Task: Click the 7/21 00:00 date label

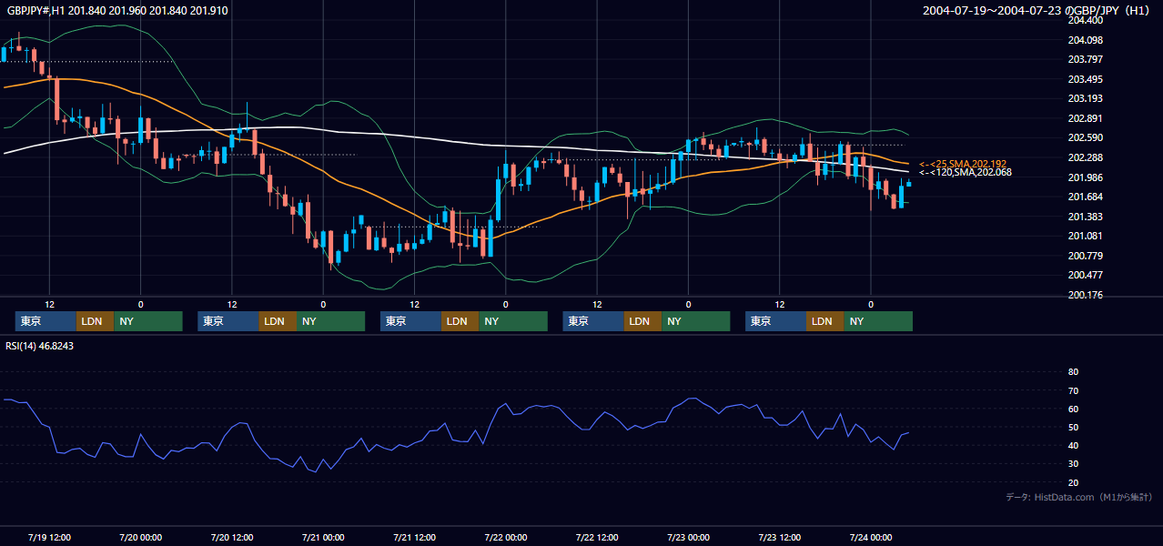Action: tap(323, 537)
